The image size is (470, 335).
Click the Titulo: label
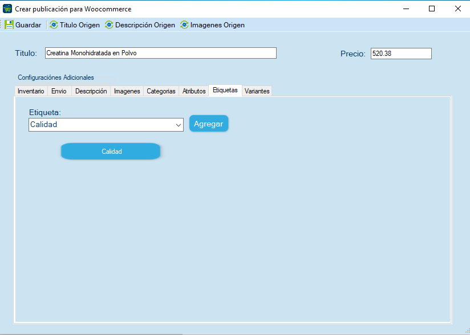point(26,54)
